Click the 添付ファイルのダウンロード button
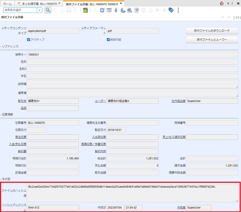241x212 pixels. coord(212,31)
